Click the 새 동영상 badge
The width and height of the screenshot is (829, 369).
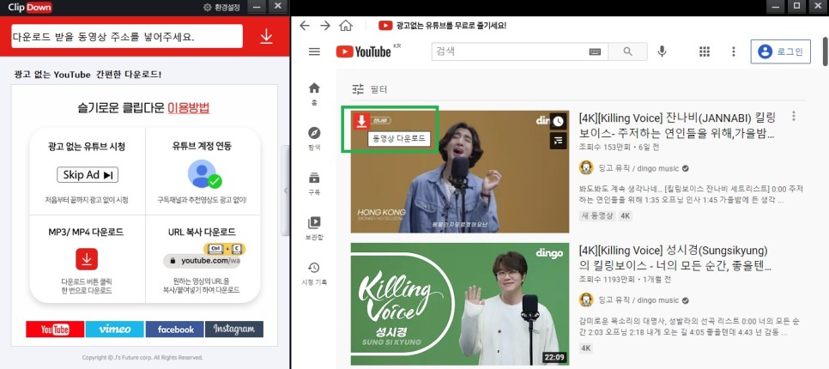[597, 215]
